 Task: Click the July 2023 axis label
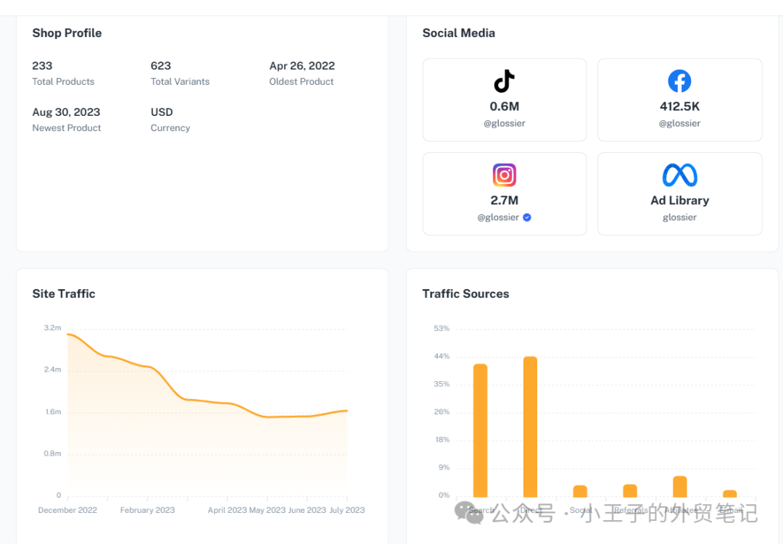coord(347,510)
